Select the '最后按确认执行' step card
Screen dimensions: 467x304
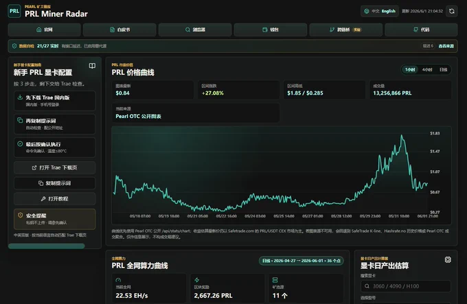pyautogui.click(x=54, y=148)
